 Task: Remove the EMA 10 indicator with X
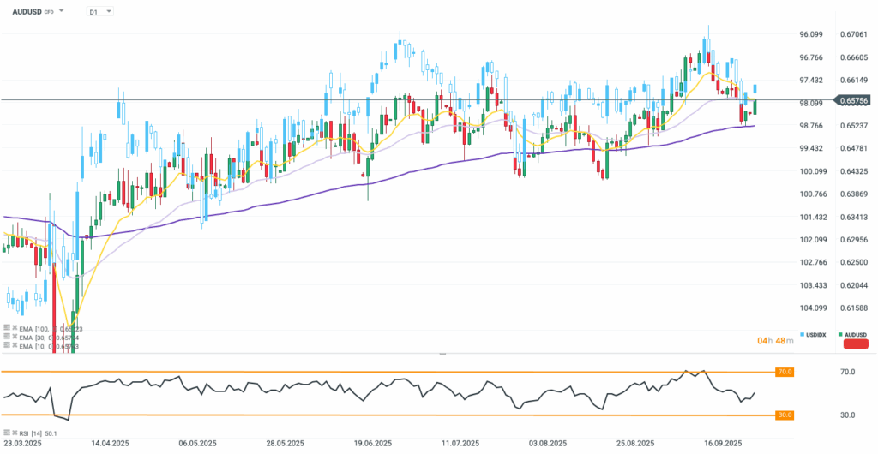(x=14, y=345)
